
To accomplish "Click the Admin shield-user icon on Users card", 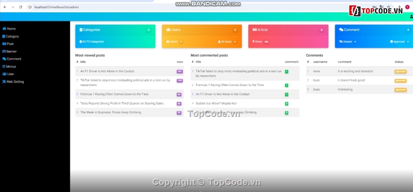I will (x=167, y=42).
